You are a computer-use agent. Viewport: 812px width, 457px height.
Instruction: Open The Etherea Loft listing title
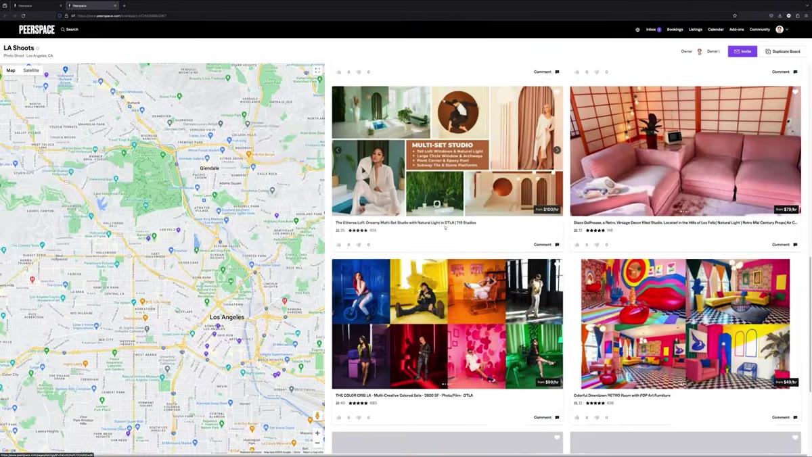pyautogui.click(x=406, y=222)
